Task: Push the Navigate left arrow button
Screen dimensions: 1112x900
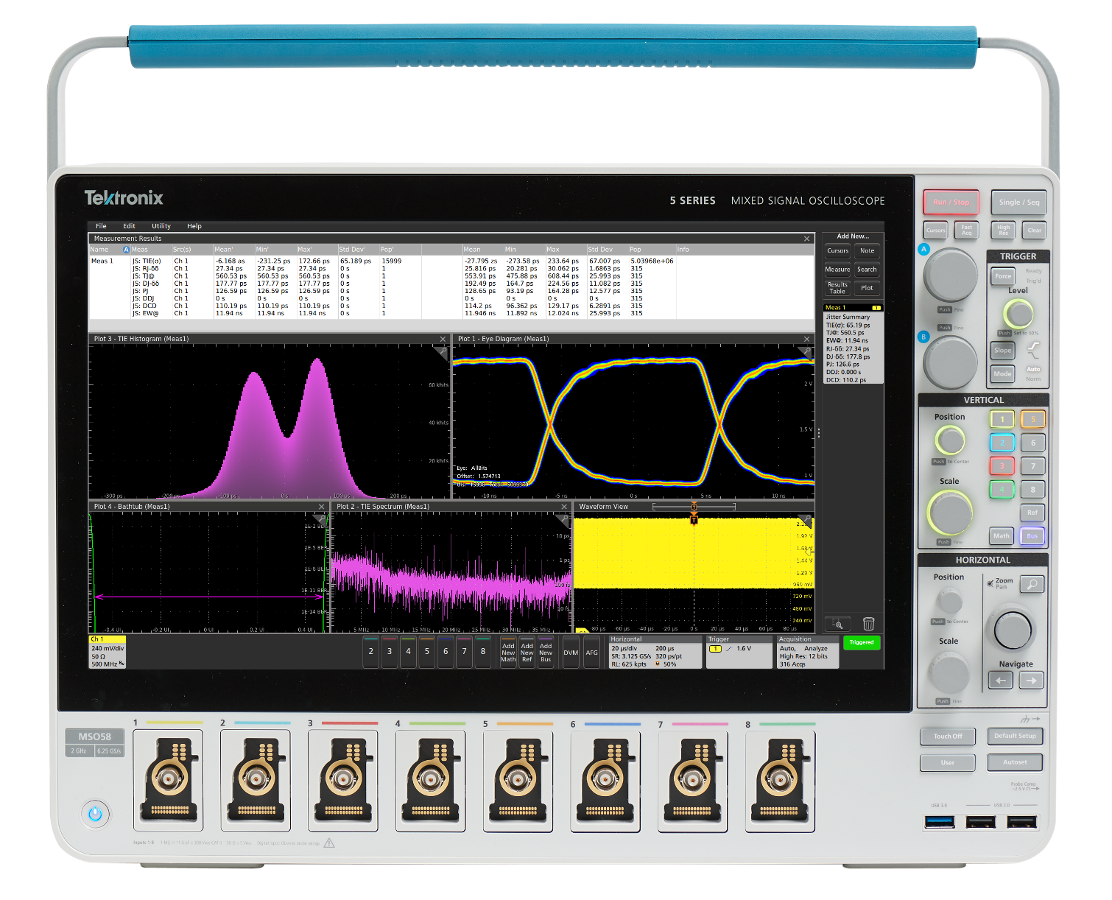Action: [x=1001, y=681]
